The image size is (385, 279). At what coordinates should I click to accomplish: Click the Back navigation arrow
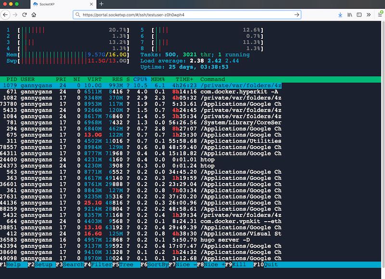5,15
